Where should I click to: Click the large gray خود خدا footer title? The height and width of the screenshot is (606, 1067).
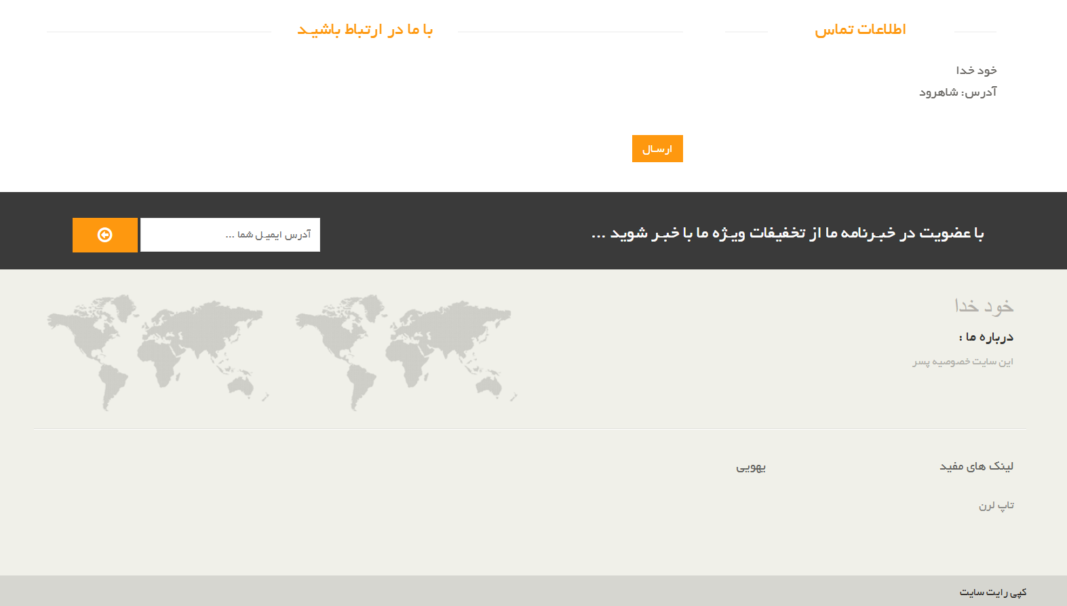tap(984, 306)
